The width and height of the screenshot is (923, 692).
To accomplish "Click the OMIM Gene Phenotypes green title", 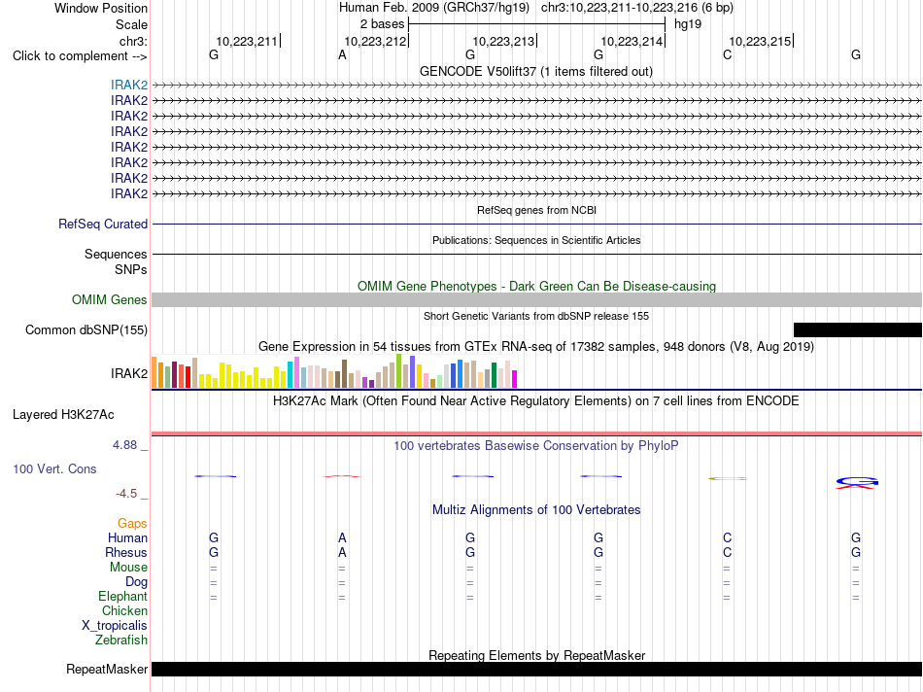I will pyautogui.click(x=536, y=286).
